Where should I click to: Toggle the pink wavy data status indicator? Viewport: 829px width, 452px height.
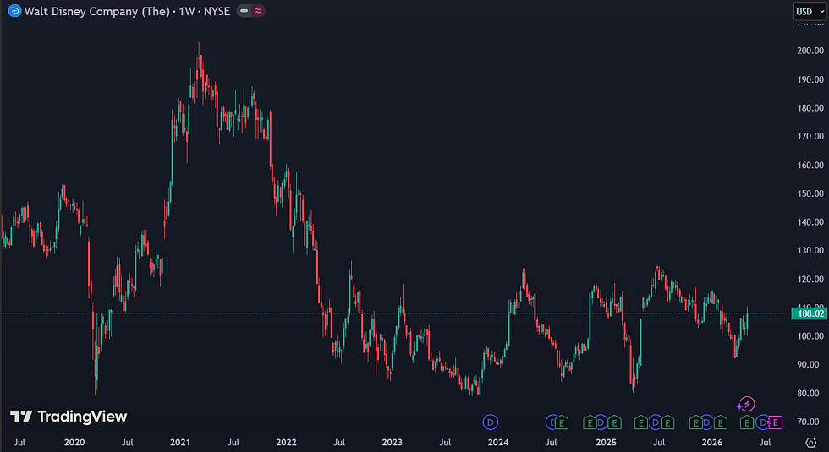tap(257, 10)
